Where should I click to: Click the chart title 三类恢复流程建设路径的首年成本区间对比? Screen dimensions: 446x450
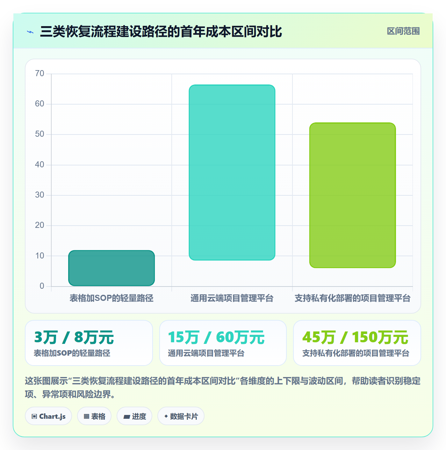tap(161, 32)
